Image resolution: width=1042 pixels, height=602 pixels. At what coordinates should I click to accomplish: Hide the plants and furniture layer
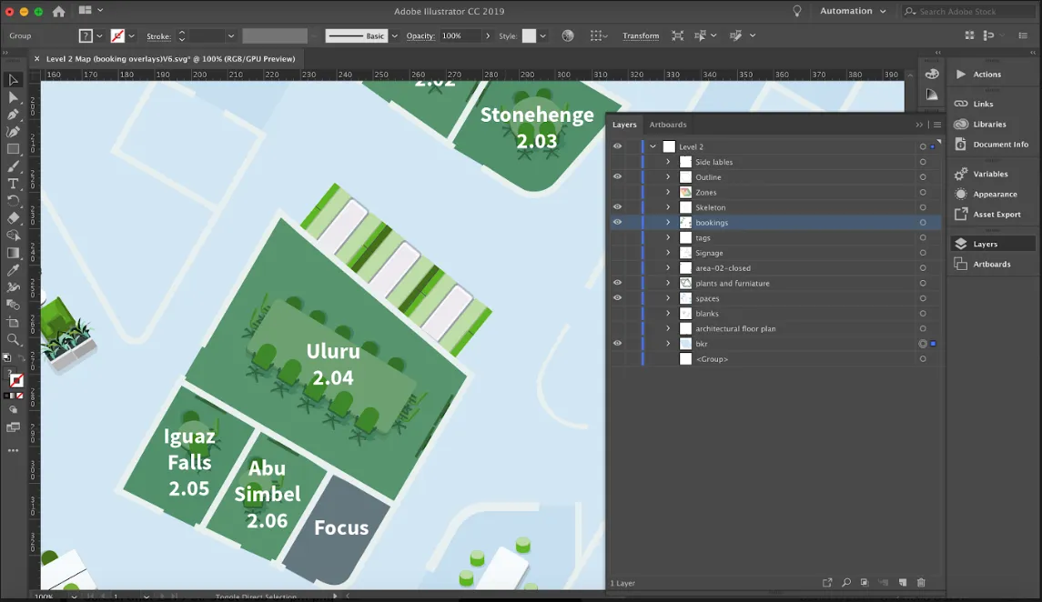[617, 283]
